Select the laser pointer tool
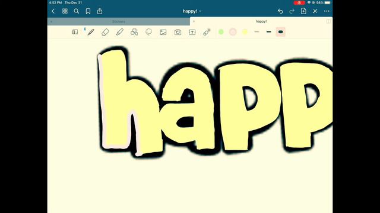Image resolution: width=380 pixels, height=213 pixels. [x=207, y=32]
